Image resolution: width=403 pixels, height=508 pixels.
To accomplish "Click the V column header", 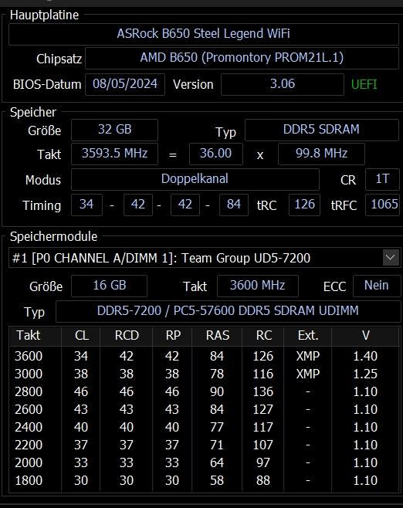I will coord(365,336).
